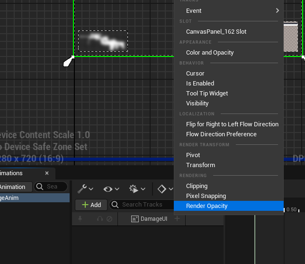Image resolution: width=305 pixels, height=264 pixels.
Task: Select the DamageUI track row
Action: [148, 219]
